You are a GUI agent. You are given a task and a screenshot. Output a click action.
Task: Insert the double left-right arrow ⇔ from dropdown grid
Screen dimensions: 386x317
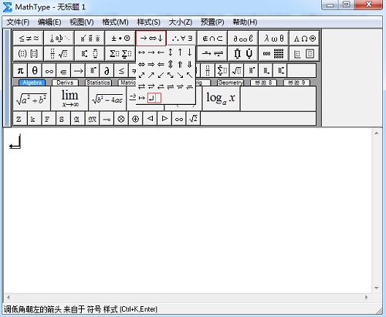coord(141,64)
